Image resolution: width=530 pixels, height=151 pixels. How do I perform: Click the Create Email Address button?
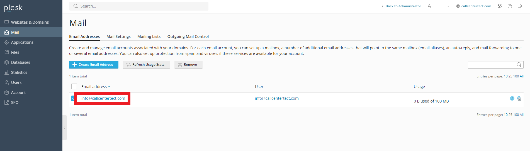click(x=94, y=65)
